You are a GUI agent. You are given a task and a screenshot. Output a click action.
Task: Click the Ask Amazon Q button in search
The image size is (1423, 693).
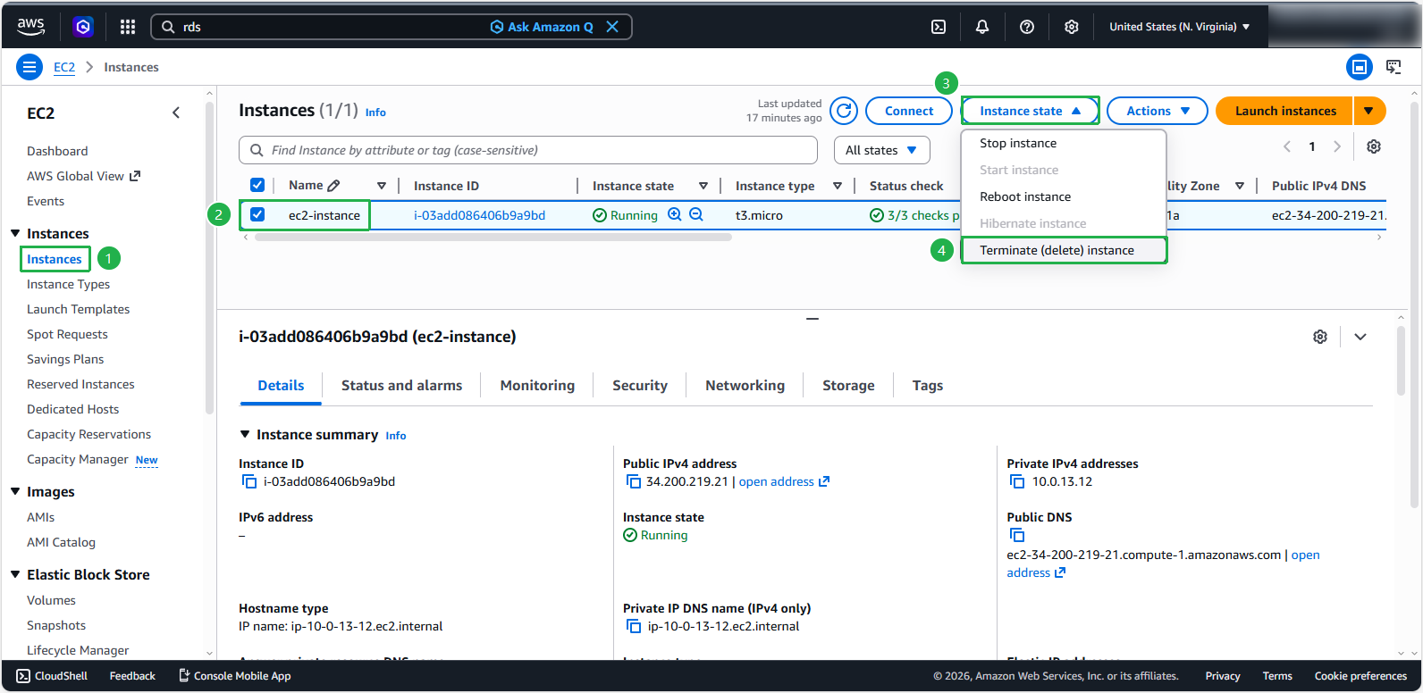click(x=542, y=27)
